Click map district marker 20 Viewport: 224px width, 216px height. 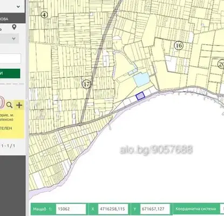pyautogui.click(x=221, y=64)
